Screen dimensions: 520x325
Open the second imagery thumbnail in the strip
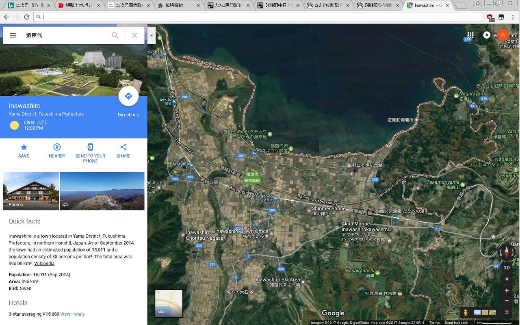[x=485, y=312]
